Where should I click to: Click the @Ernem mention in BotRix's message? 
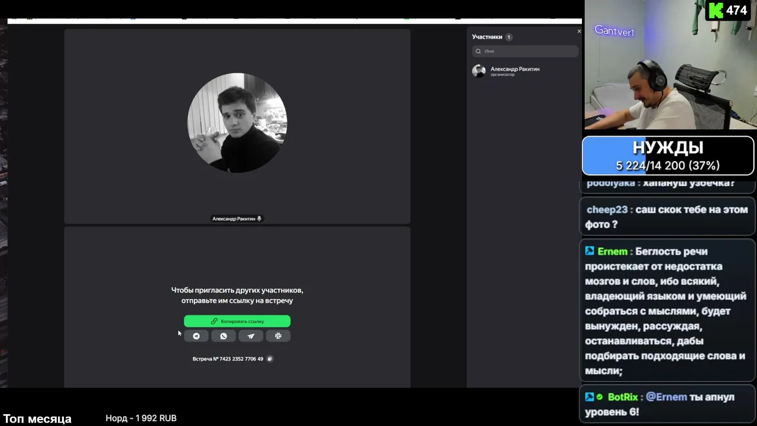[x=667, y=397]
